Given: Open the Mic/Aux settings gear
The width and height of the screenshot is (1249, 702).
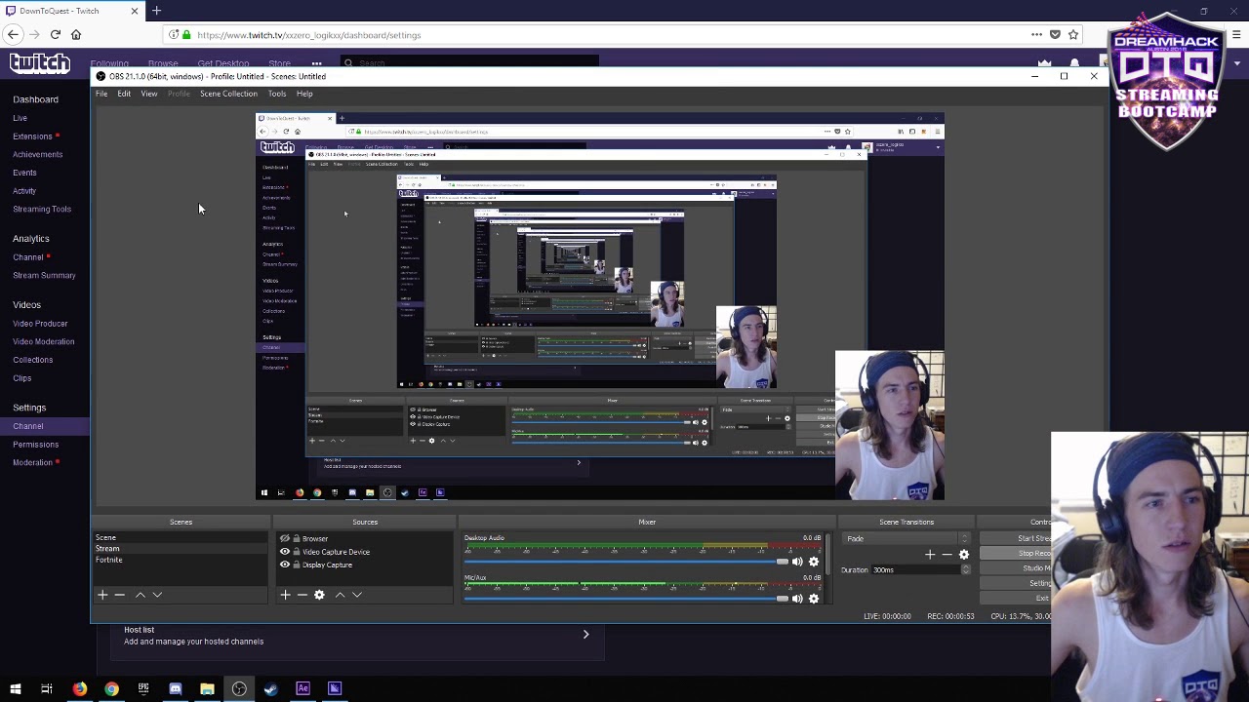Looking at the screenshot, I should point(814,599).
